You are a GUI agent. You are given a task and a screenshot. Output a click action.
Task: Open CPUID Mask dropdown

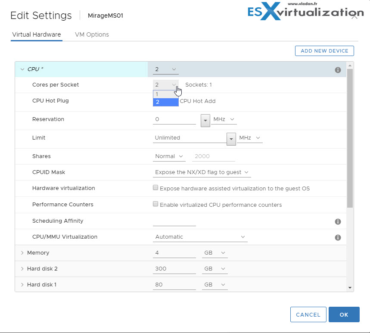[x=202, y=172]
